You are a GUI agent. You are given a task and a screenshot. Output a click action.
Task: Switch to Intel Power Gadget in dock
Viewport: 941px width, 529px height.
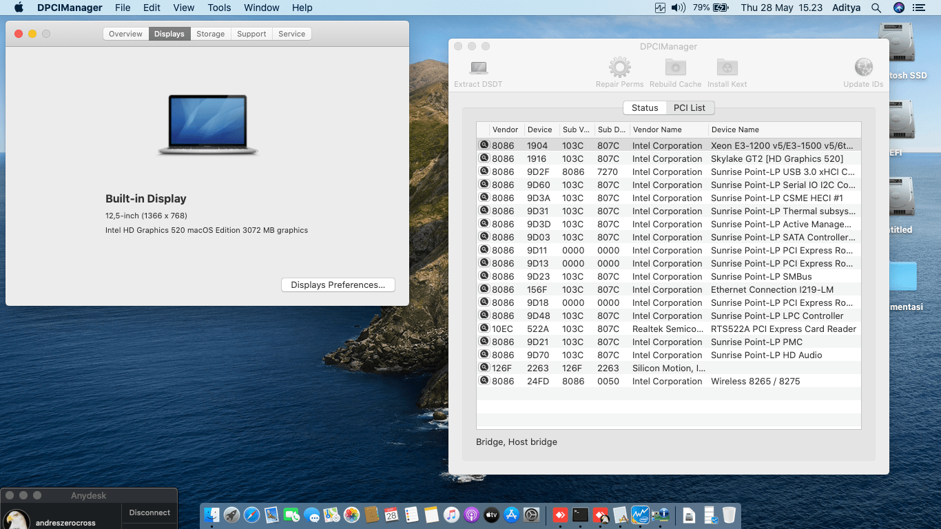pyautogui.click(x=641, y=515)
